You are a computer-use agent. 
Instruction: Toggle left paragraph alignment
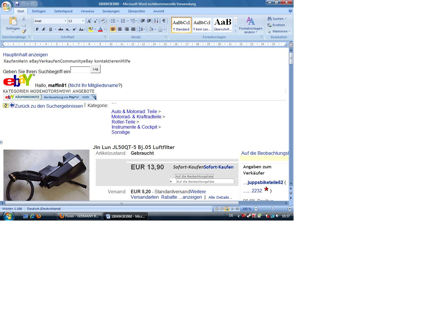113,29
